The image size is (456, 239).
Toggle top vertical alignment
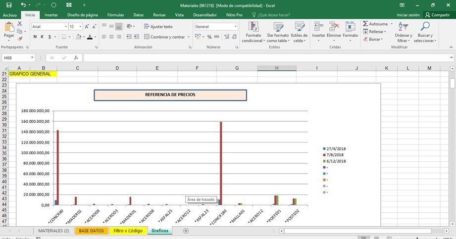(x=104, y=26)
